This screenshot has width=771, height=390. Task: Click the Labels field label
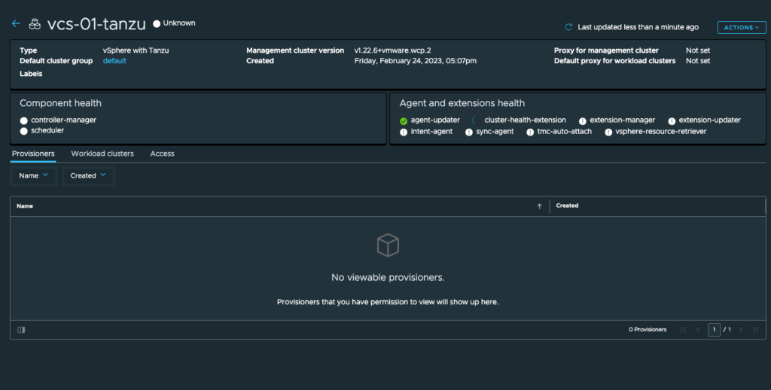[x=31, y=74]
